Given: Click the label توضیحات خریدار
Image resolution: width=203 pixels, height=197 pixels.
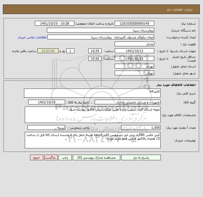Looking at the screenshot, I should (x=185, y=140).
